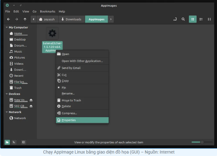
Task: Hide the sidebar using status bar icon
Action: click(24, 142)
